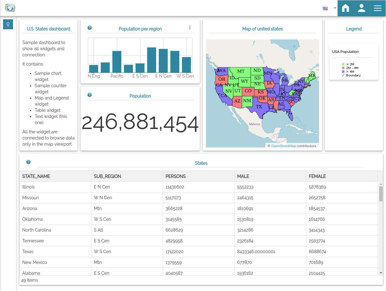Expand the language flag dropdown
This screenshot has height=291, width=386.
(335, 8)
